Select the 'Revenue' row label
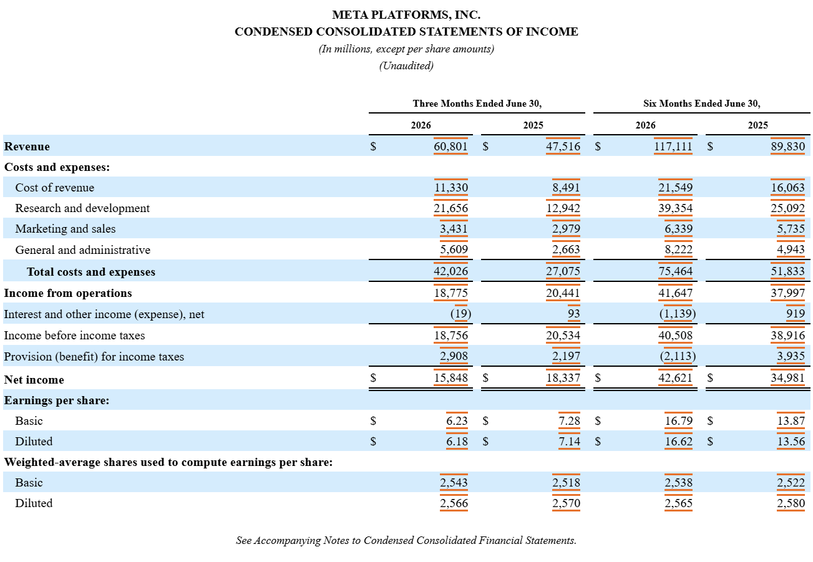 coord(27,147)
